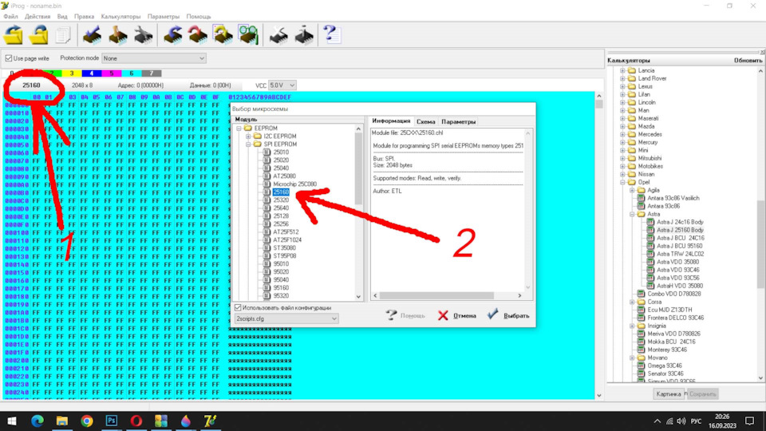Viewport: 766px width, 431px height.
Task: Select yellow color swatch 3
Action: (x=71, y=73)
